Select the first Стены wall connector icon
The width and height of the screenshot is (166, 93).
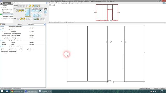17,11
